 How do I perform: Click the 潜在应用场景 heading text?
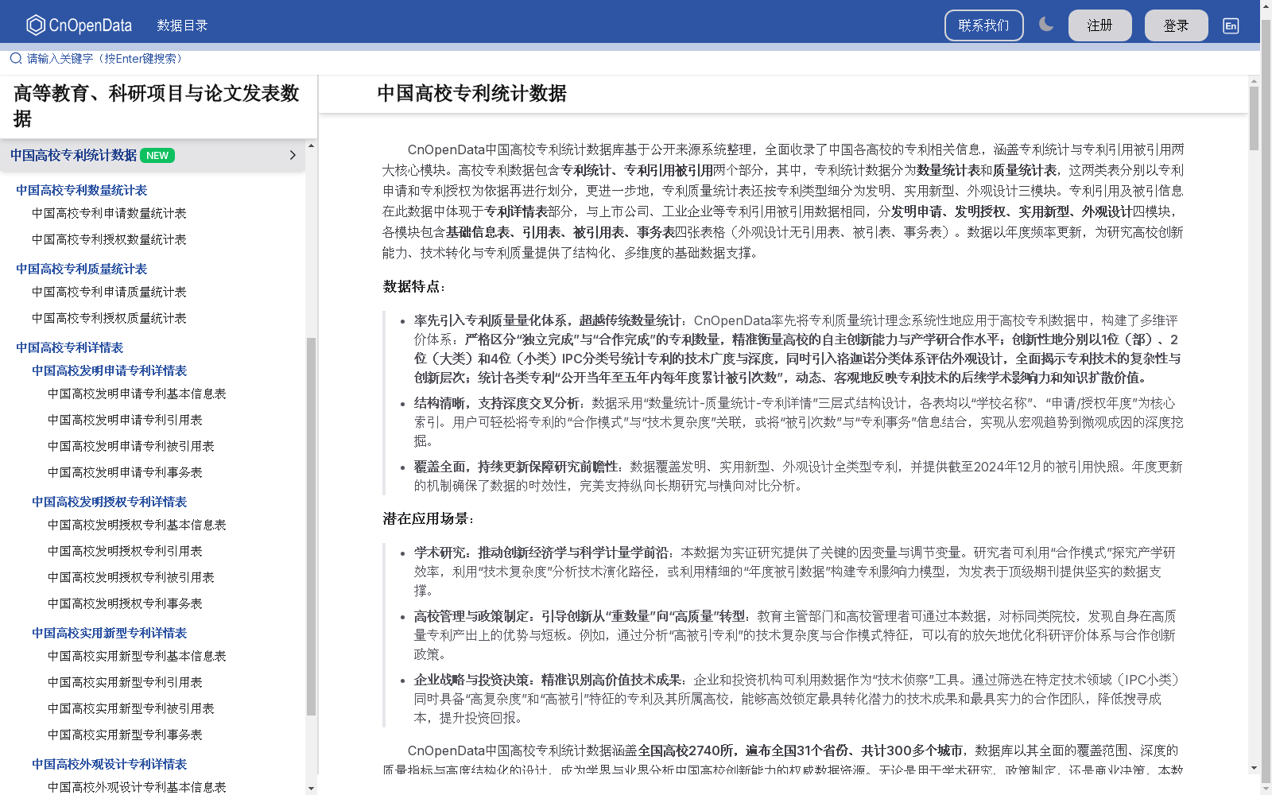(429, 518)
